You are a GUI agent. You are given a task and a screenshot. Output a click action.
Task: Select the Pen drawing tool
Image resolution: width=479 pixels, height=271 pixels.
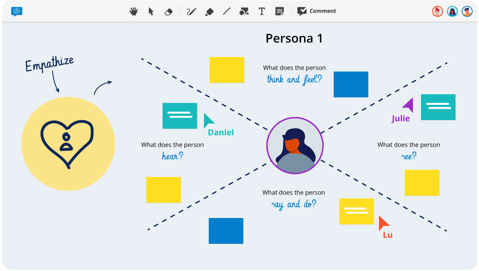coord(192,12)
